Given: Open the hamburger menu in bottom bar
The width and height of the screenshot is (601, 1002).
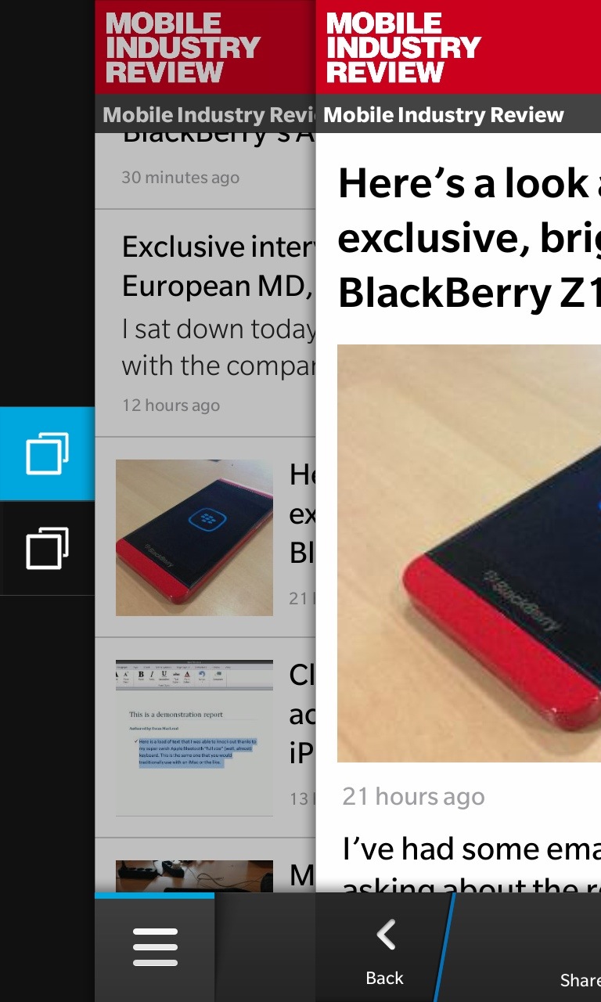Looking at the screenshot, I should pos(155,947).
